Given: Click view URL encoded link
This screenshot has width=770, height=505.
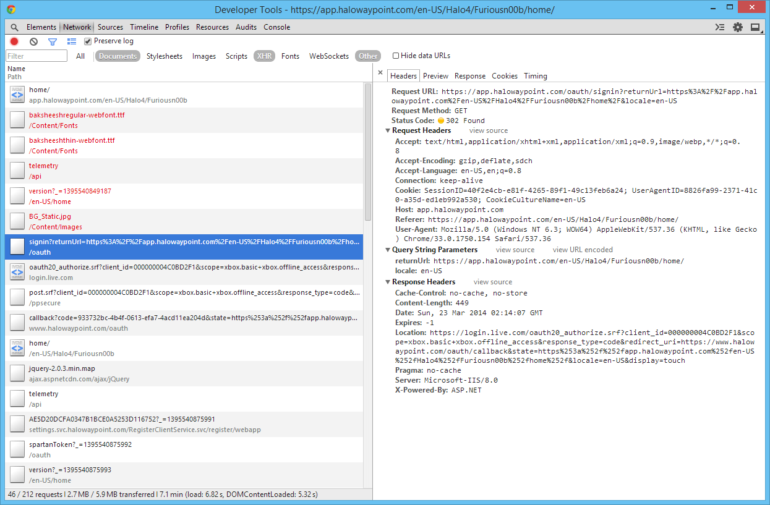Looking at the screenshot, I should tap(583, 250).
